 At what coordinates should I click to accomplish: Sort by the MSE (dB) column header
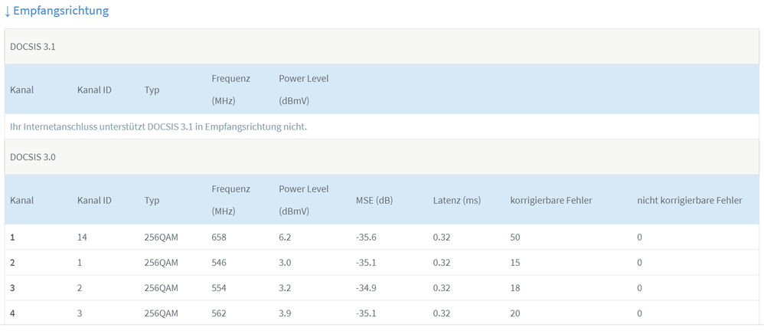[374, 201]
